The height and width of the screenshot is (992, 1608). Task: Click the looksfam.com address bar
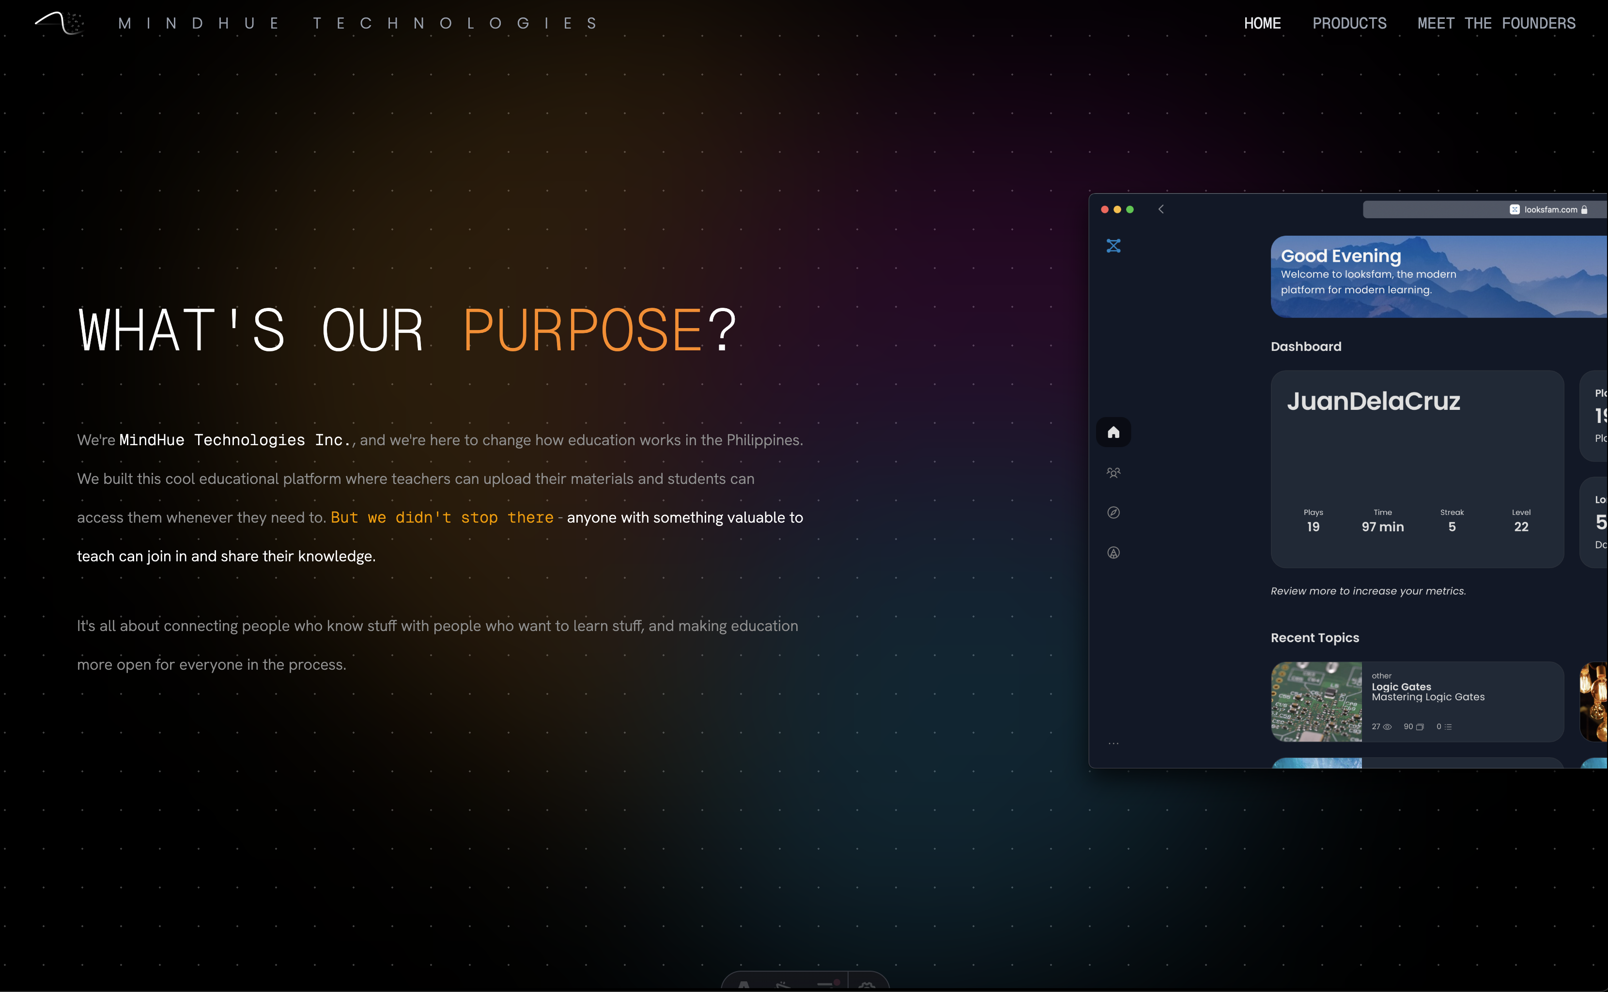[1484, 210]
